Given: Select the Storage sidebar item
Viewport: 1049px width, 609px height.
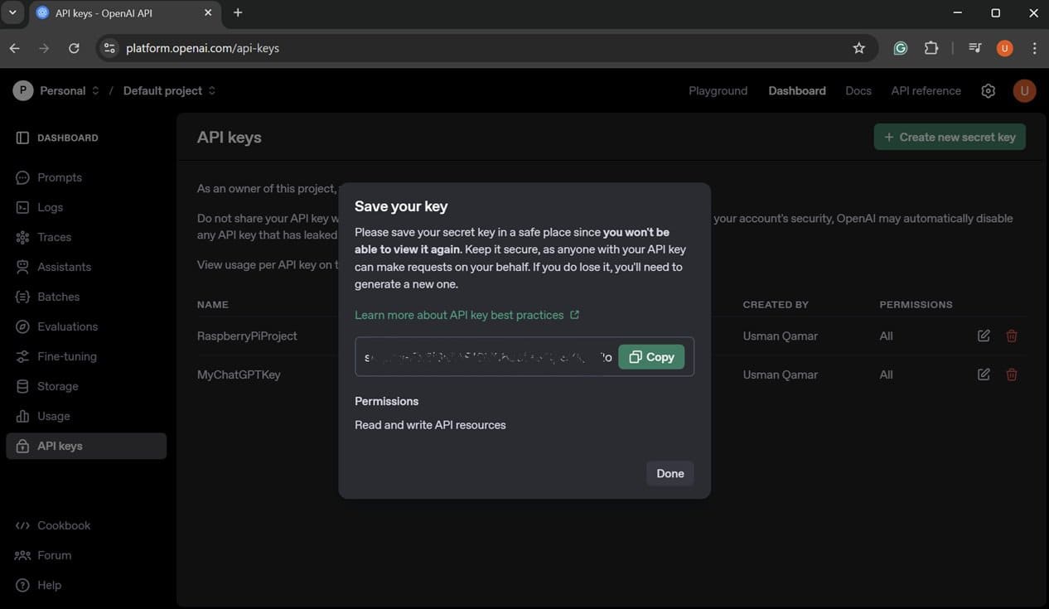Looking at the screenshot, I should coord(56,386).
